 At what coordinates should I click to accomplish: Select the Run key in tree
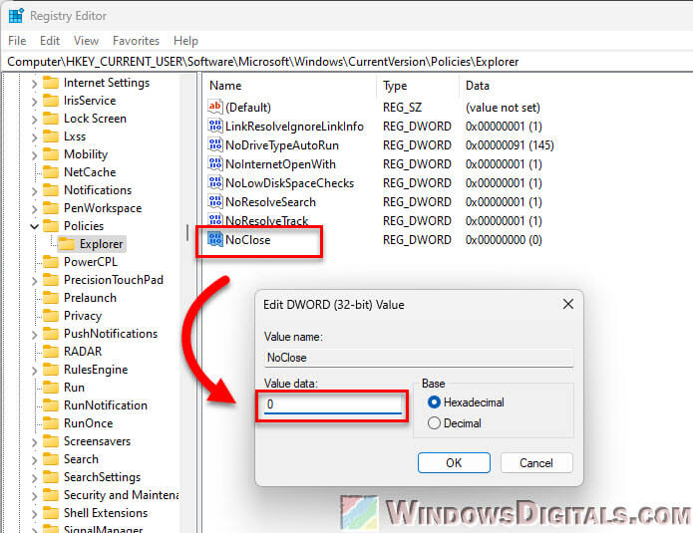[74, 388]
